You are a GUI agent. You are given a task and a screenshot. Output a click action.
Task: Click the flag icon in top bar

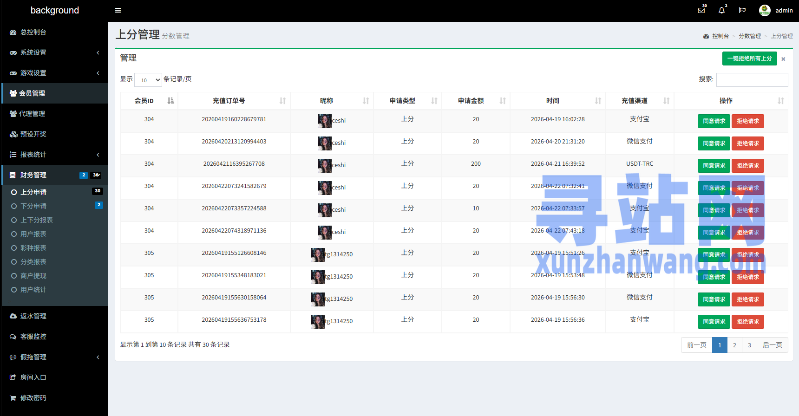[x=742, y=10]
